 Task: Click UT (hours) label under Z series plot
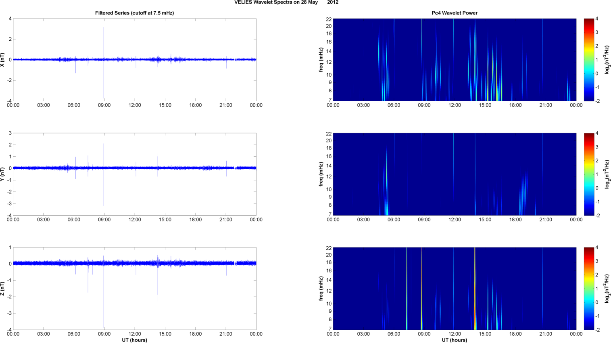(x=134, y=340)
